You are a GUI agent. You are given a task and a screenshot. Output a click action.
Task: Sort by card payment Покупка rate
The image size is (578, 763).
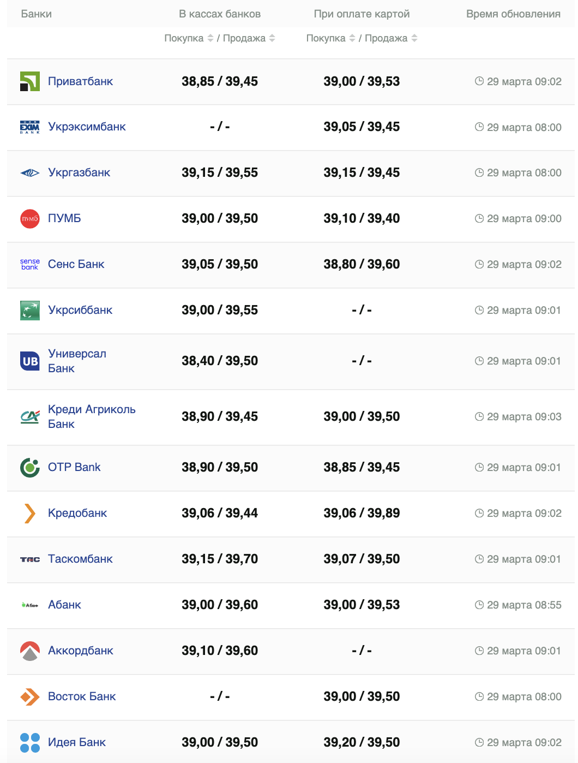(x=352, y=38)
